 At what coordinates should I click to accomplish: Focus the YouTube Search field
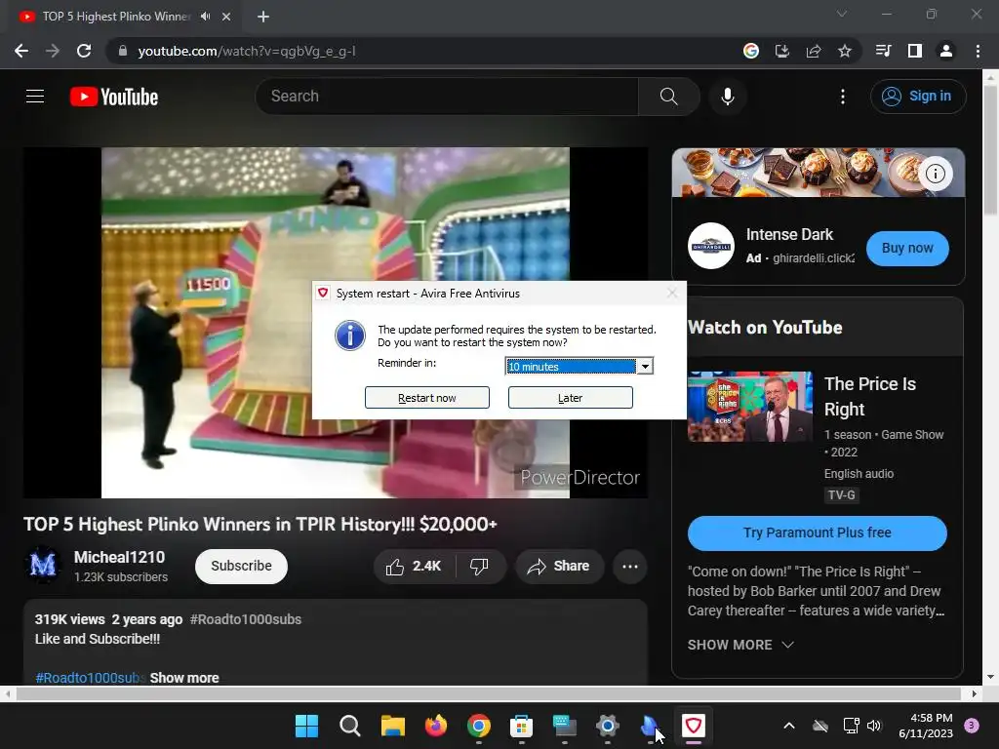pos(447,97)
